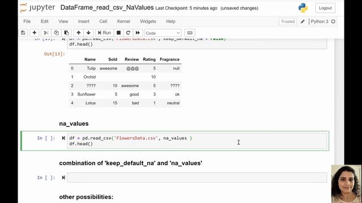Open the cell type Code dropdown
This screenshot has height=203, width=362.
pyautogui.click(x=163, y=33)
